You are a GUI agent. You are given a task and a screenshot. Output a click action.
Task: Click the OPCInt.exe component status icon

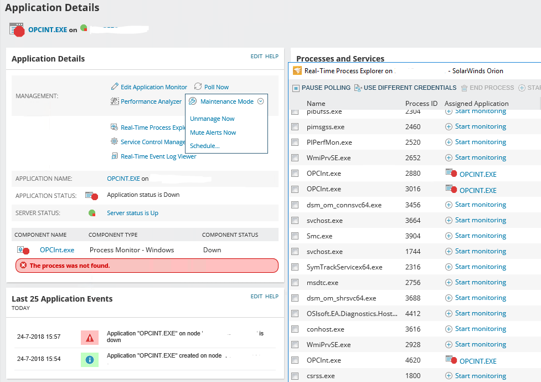[23, 249]
